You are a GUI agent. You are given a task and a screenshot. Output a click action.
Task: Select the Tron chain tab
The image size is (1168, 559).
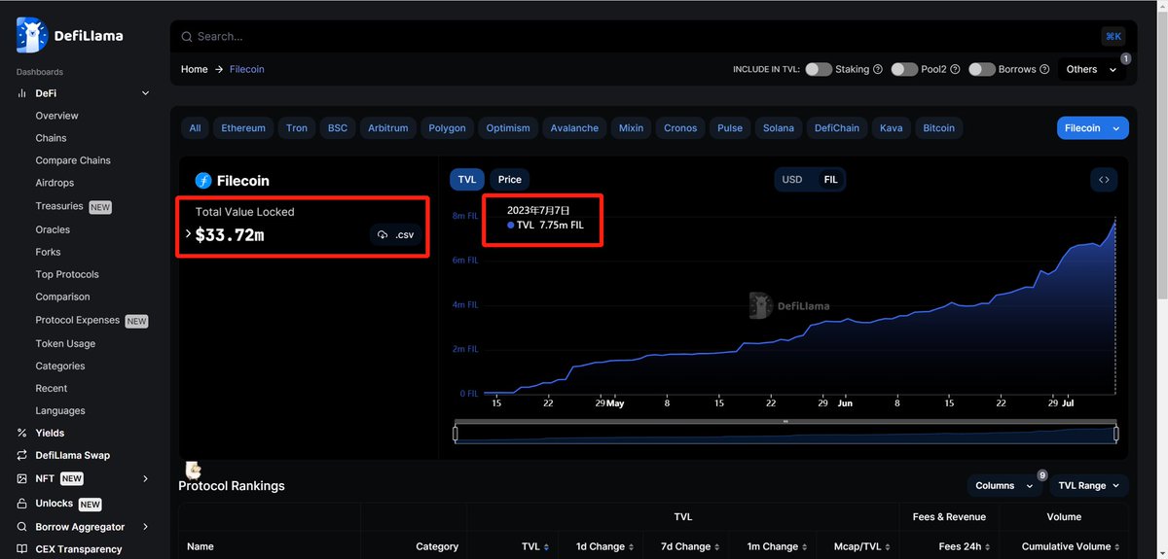point(297,128)
